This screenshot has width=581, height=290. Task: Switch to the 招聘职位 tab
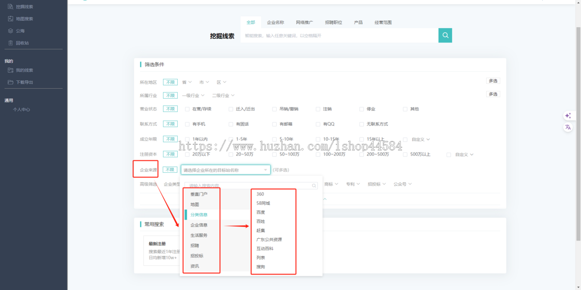pyautogui.click(x=334, y=22)
